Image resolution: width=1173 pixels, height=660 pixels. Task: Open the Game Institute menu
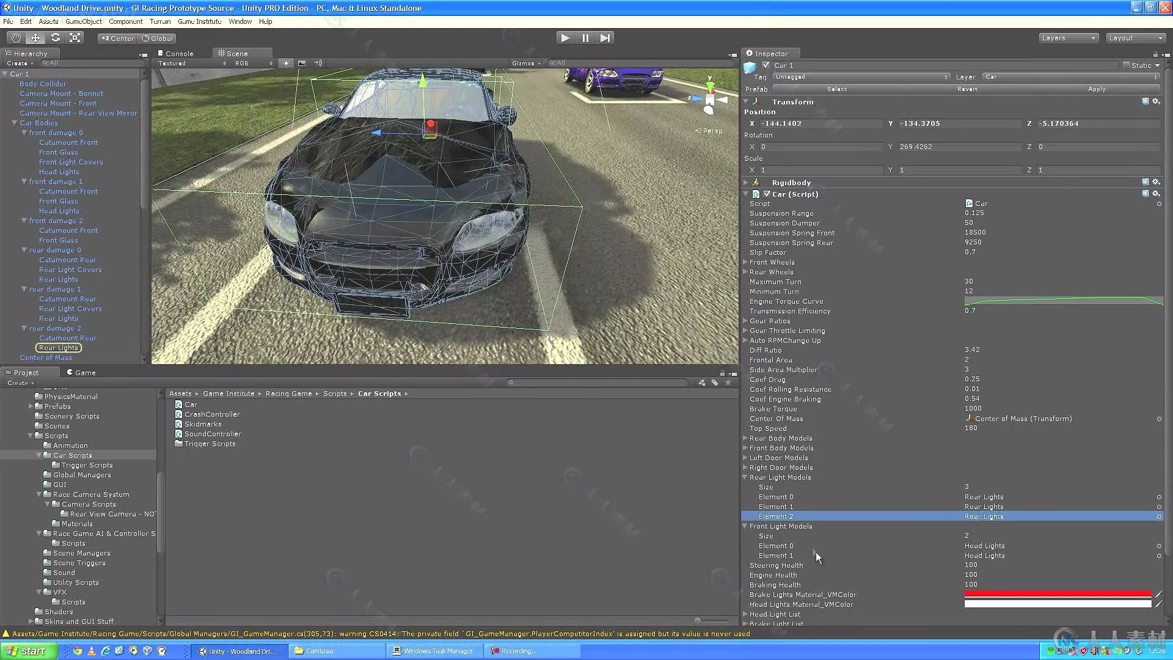point(200,21)
